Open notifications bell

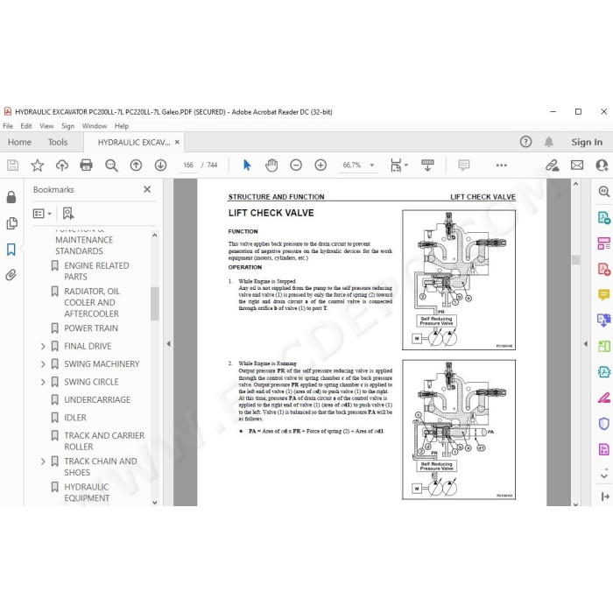549,142
